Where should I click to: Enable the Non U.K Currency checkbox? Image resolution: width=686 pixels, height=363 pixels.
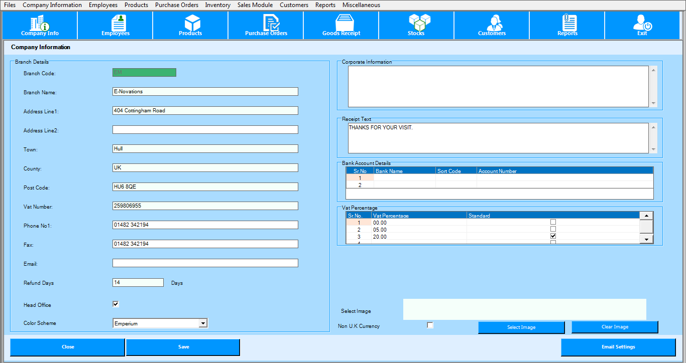[430, 325]
